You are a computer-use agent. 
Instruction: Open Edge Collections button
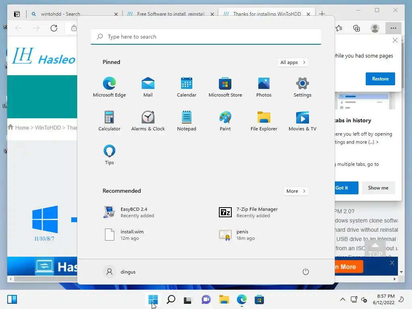coord(356,28)
